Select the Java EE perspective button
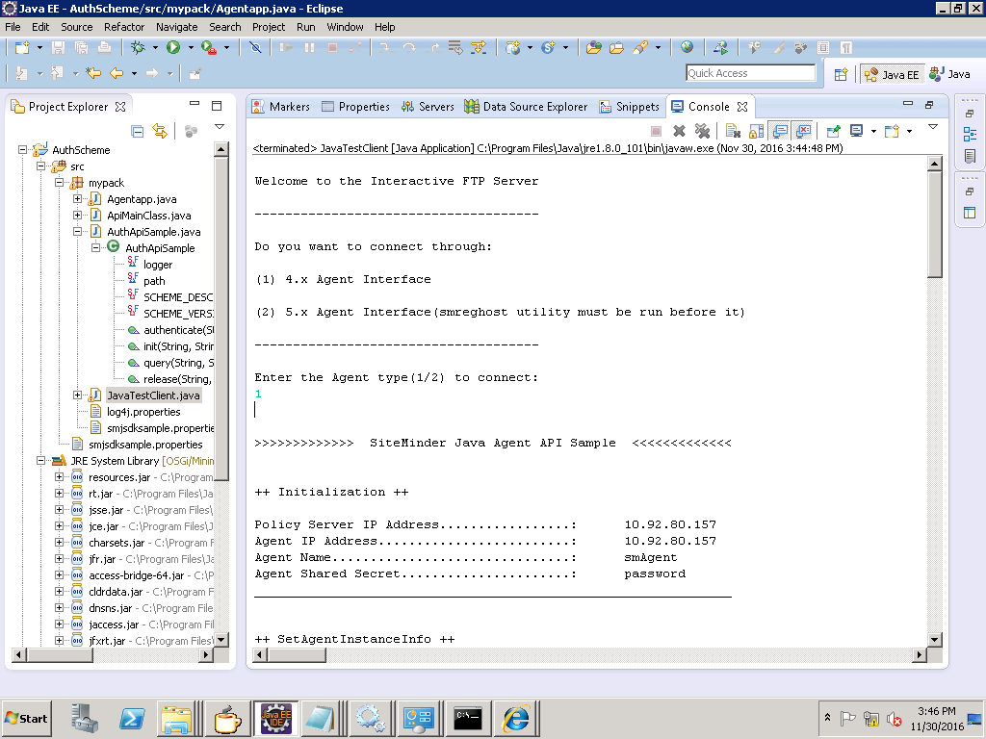986x739 pixels. pyautogui.click(x=893, y=74)
